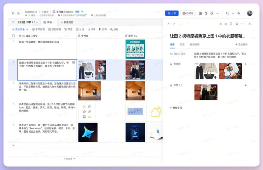Click the bookmark icon in record panel
This screenshot has height=170, width=263.
231,24
